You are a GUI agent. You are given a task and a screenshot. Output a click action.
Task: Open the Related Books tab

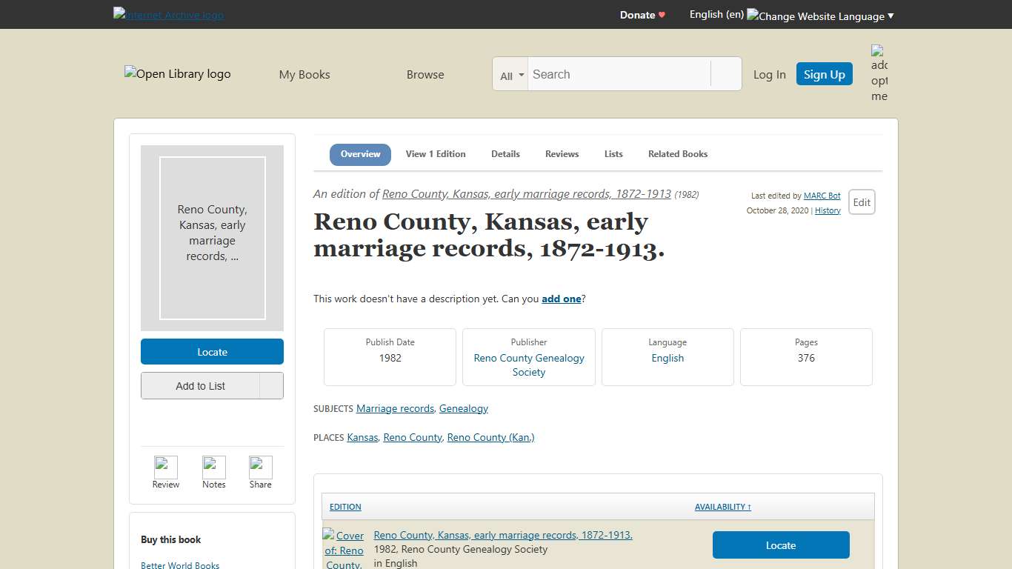(677, 154)
